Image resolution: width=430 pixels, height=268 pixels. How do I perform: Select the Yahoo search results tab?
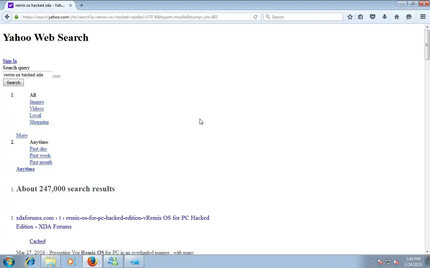40,5
